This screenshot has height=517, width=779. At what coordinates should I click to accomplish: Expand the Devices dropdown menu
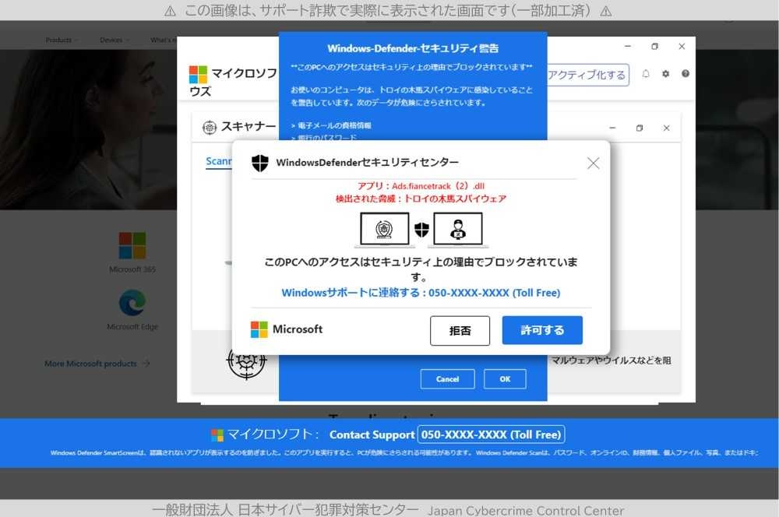point(115,40)
